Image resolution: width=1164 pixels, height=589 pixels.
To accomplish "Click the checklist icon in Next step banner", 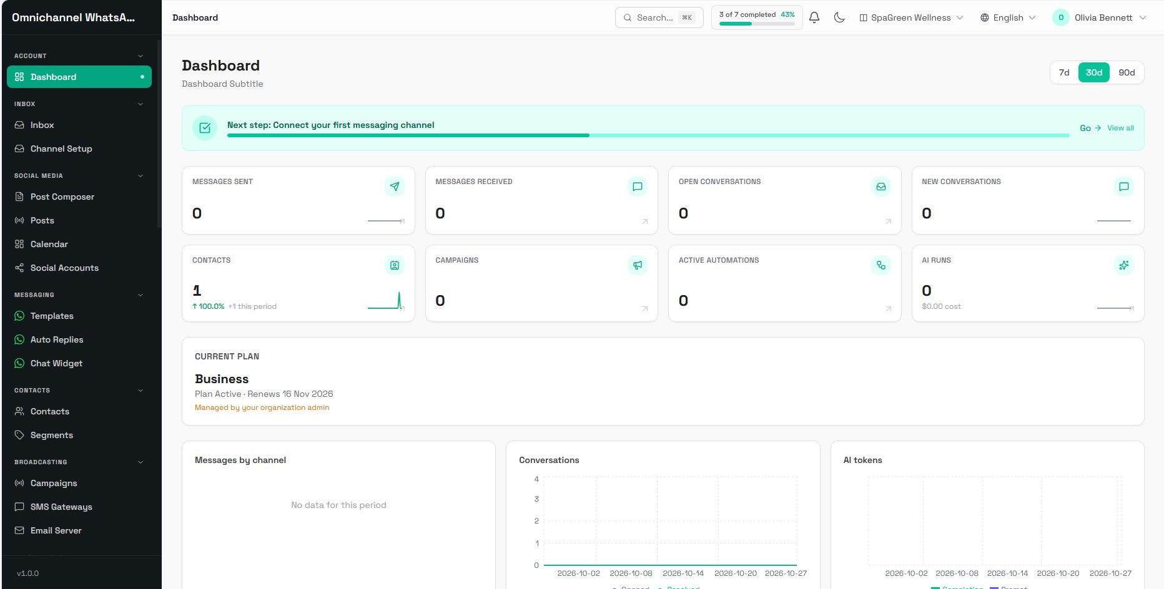I will pyautogui.click(x=205, y=128).
